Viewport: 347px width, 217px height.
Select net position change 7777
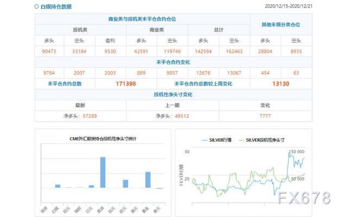pos(265,116)
